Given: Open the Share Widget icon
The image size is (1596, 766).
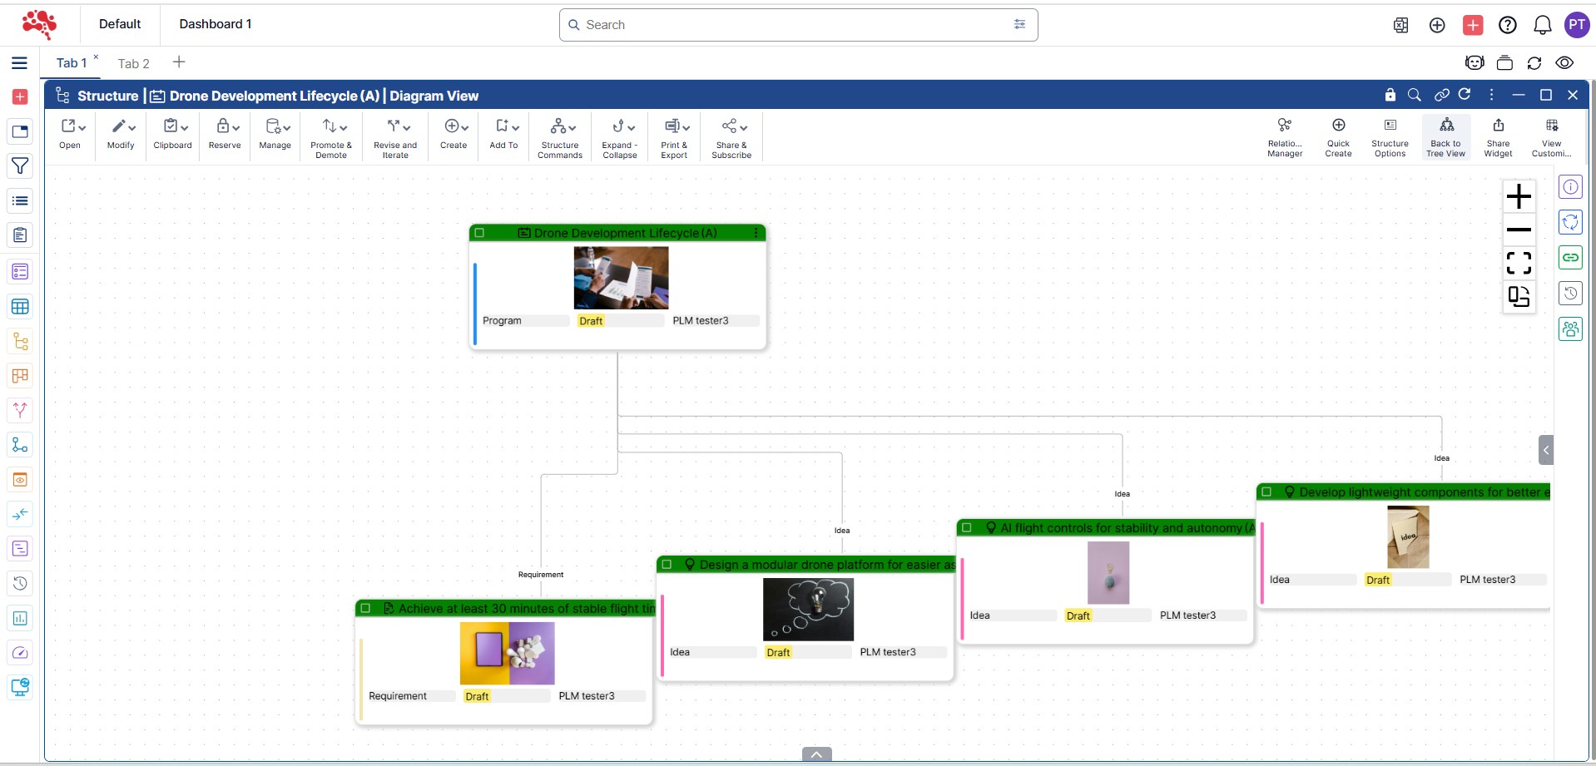Looking at the screenshot, I should click(x=1498, y=136).
